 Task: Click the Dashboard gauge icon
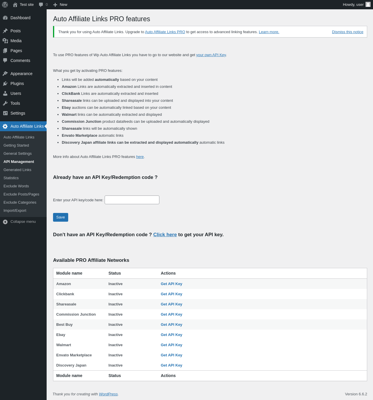(x=5, y=18)
